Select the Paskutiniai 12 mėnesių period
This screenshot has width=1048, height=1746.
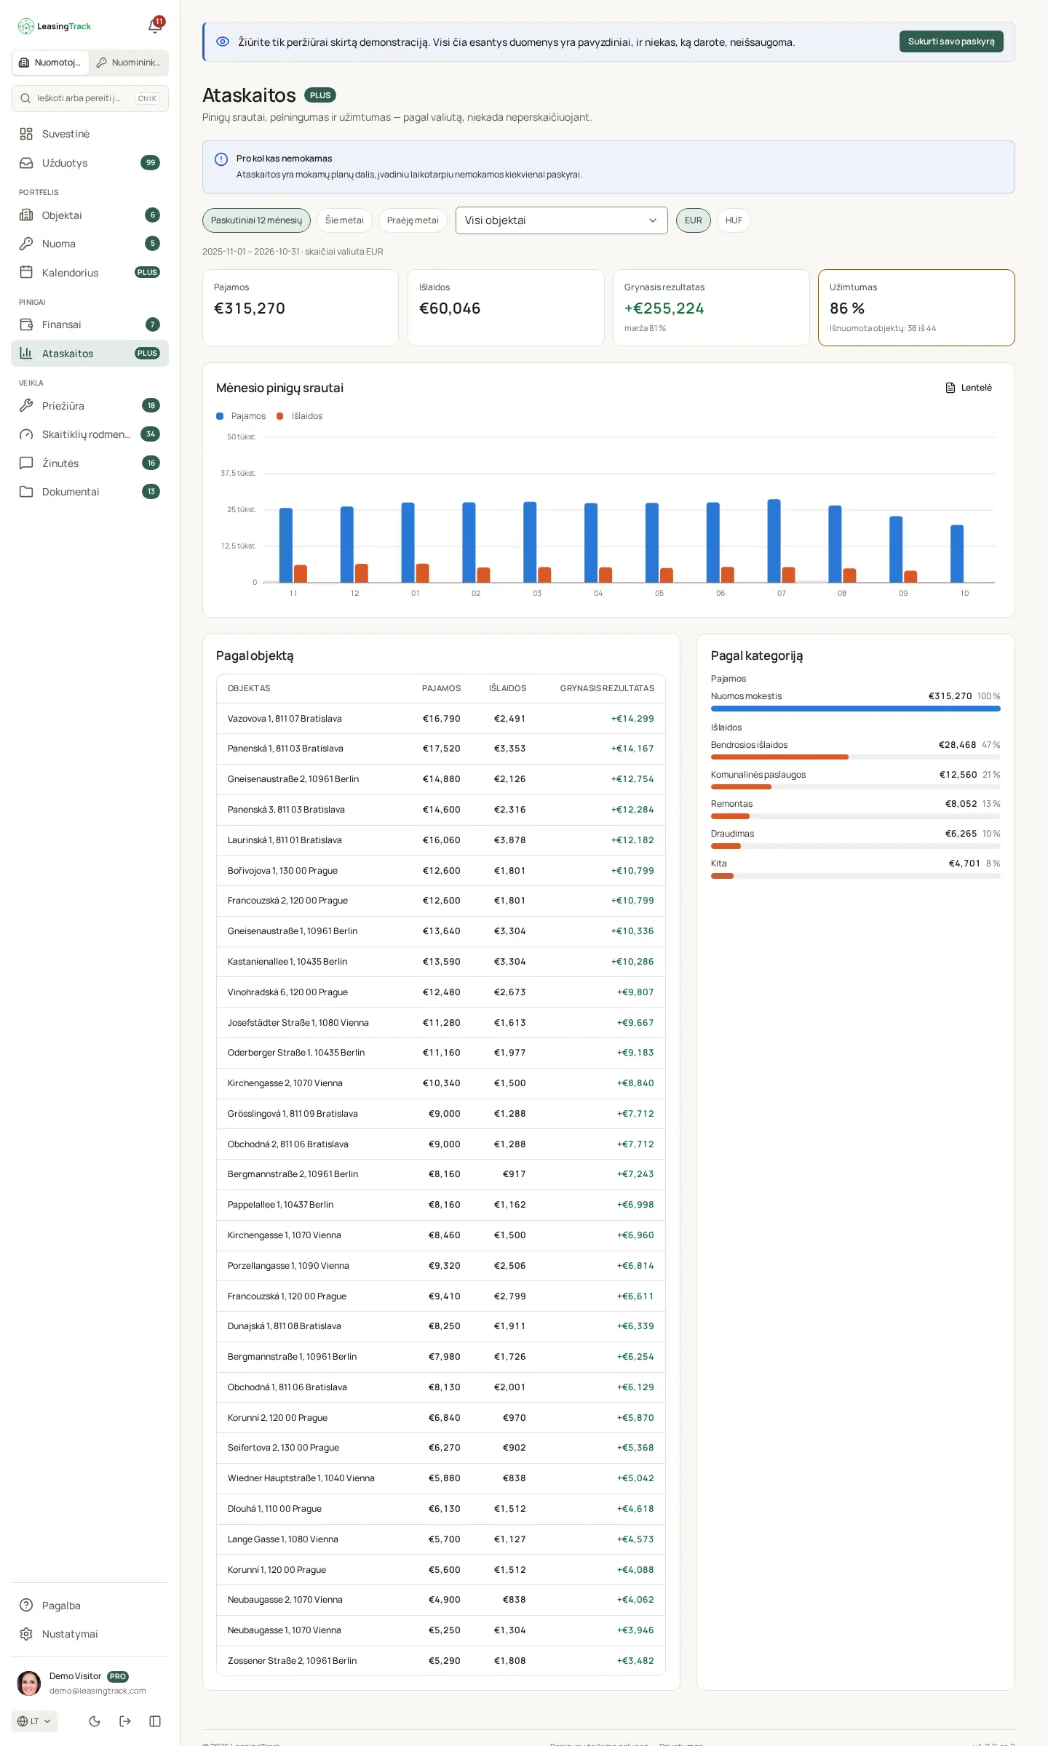[x=256, y=220]
